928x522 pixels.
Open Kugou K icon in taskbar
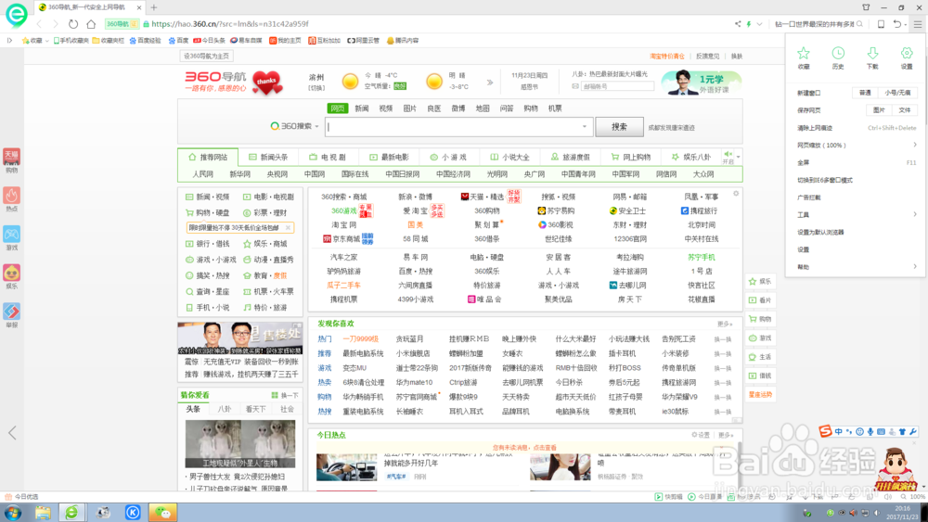pyautogui.click(x=133, y=513)
